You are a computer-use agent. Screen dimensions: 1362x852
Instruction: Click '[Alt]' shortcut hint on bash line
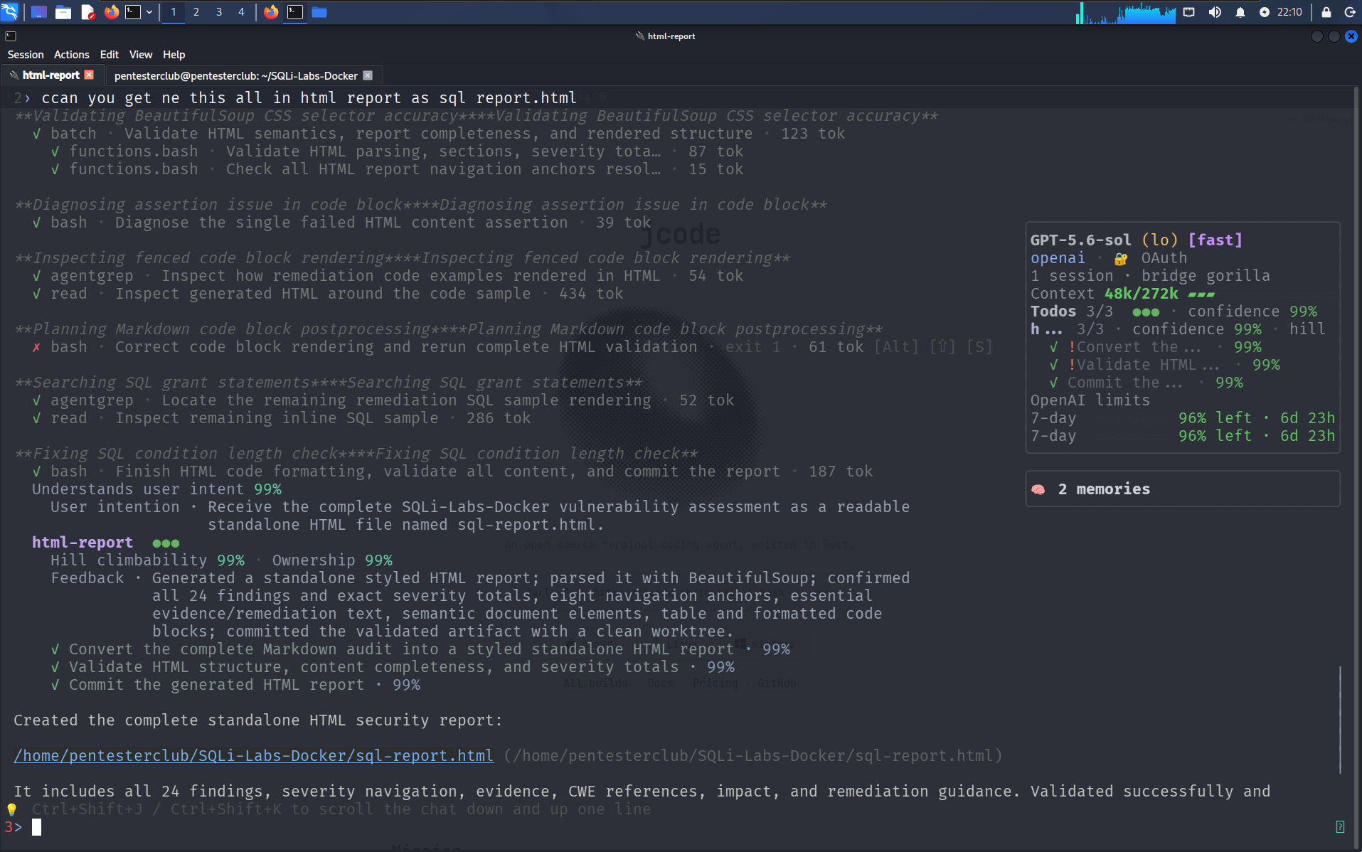tap(895, 347)
